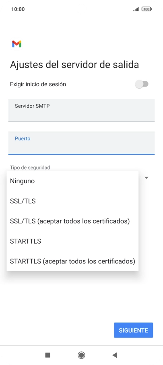Viewport: 163px width, 365px height.
Task: Tap the 10:00 clock in status bar
Action: (x=18, y=9)
